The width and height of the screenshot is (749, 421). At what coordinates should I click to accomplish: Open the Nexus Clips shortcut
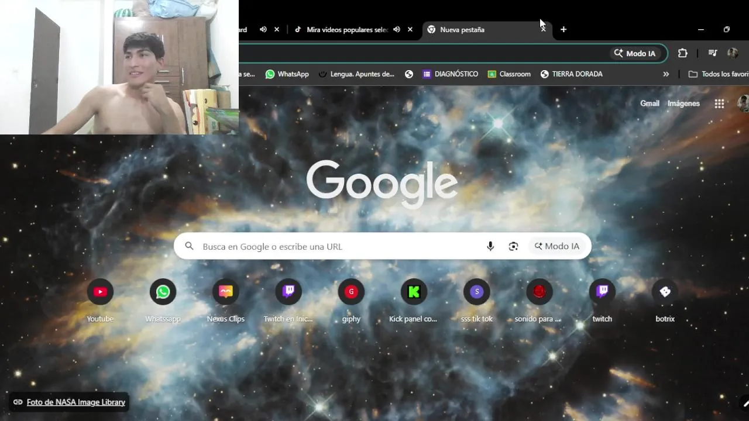coord(225,292)
